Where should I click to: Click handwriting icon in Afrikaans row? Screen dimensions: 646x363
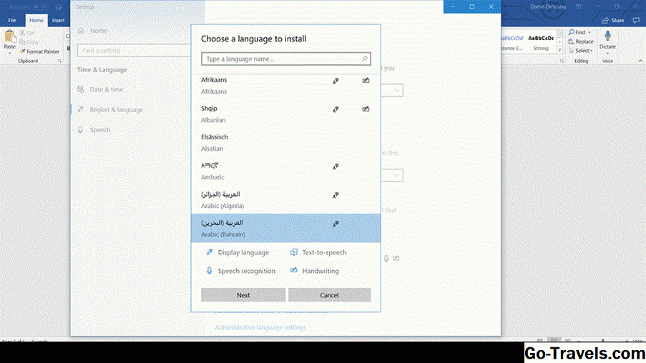pyautogui.click(x=366, y=81)
